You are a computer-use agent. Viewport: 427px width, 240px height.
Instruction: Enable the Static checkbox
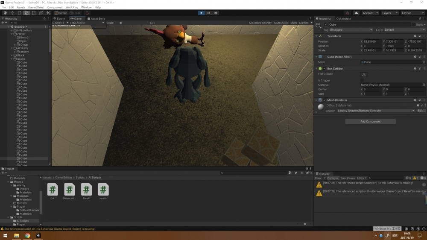click(x=414, y=24)
